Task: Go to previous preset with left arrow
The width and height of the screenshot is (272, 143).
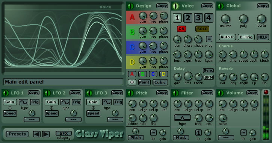Action: 37,134
